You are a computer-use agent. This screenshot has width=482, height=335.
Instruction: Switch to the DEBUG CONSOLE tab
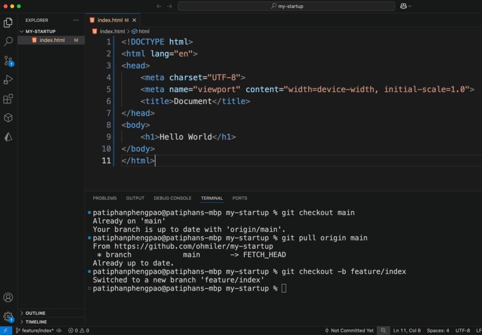pos(172,198)
